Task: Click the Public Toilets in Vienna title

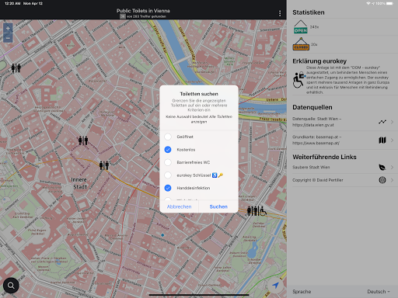Action: [143, 11]
